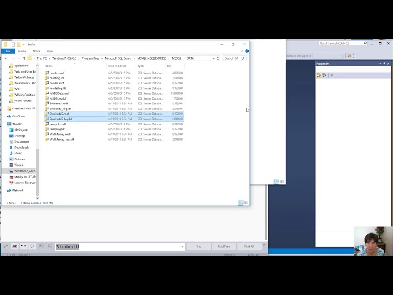This screenshot has height=295, width=393.
Task: Open the File tab in Explorer
Action: tap(8, 51)
